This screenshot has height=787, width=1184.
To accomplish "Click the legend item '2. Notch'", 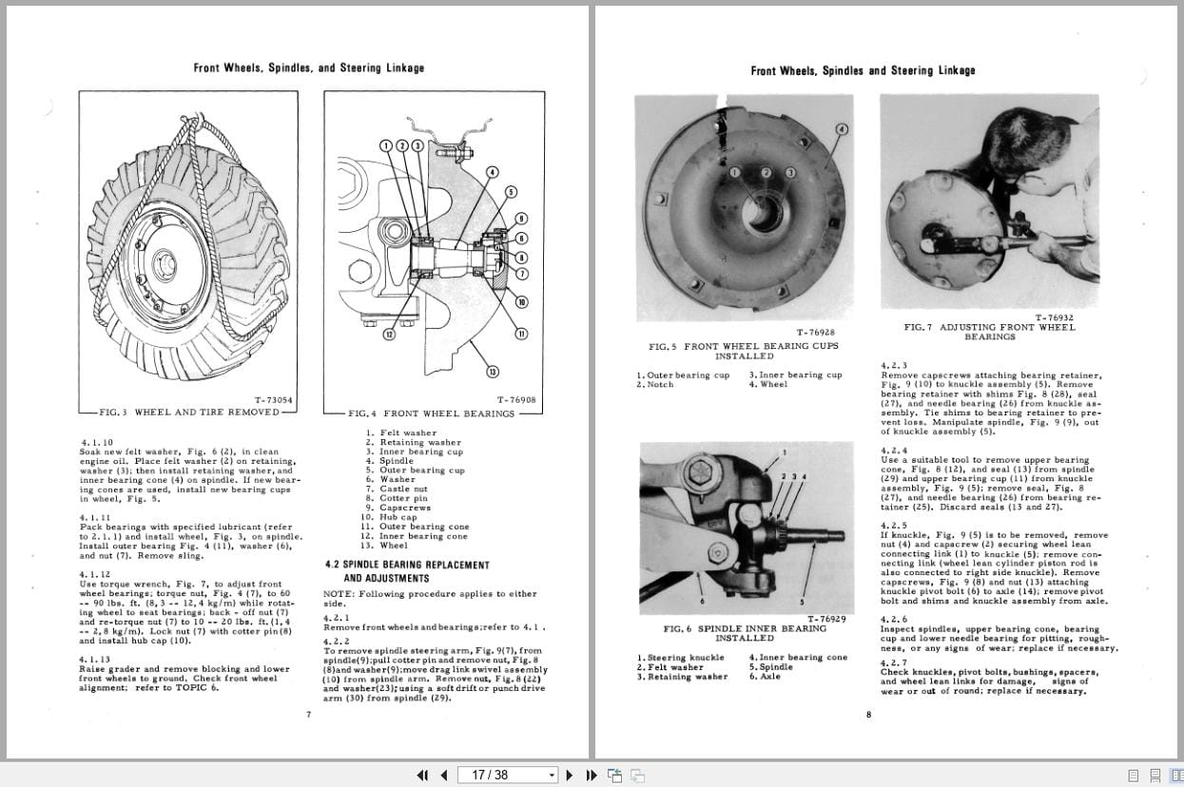I will point(655,385).
